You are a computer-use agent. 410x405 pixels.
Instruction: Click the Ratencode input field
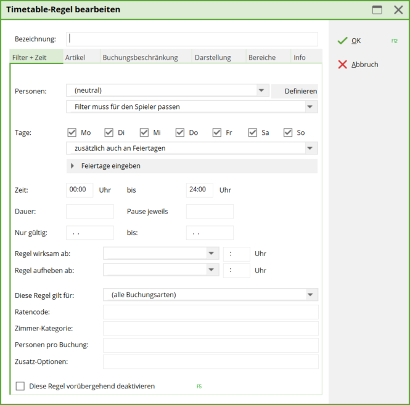[210, 312]
